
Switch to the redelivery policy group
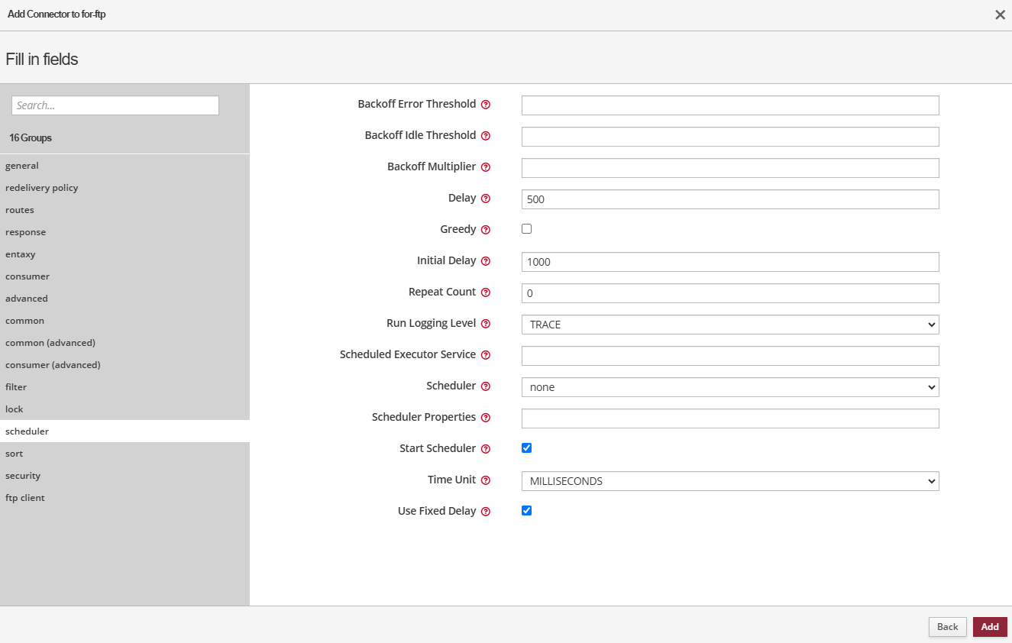[42, 188]
